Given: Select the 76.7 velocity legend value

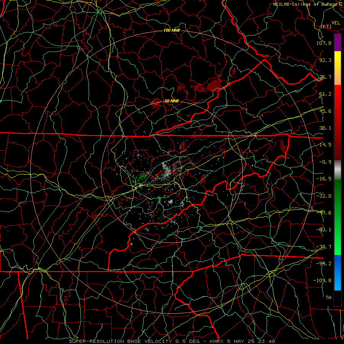Looking at the screenshot, I should pyautogui.click(x=325, y=77).
